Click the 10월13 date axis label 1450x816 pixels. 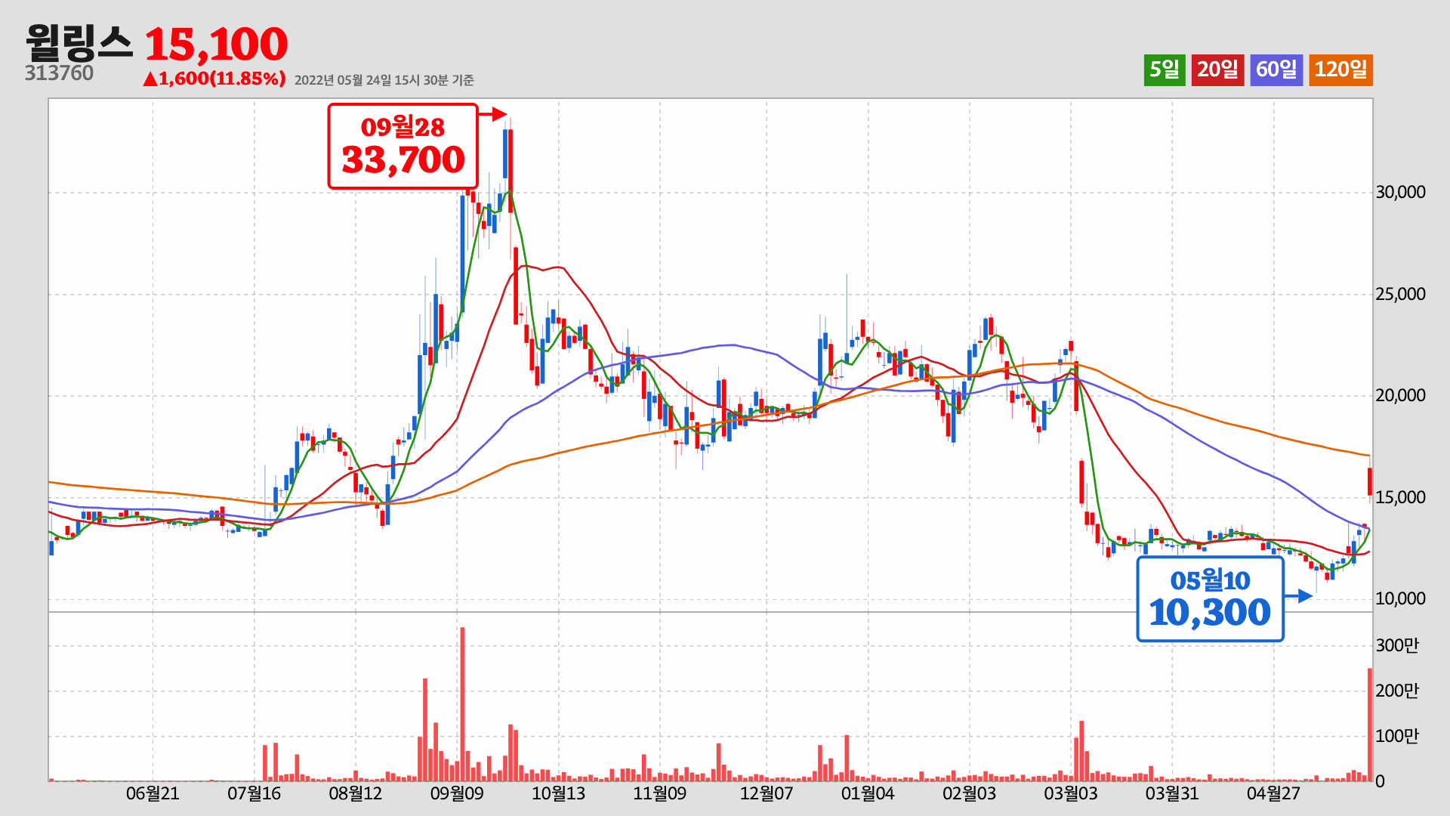(x=558, y=793)
